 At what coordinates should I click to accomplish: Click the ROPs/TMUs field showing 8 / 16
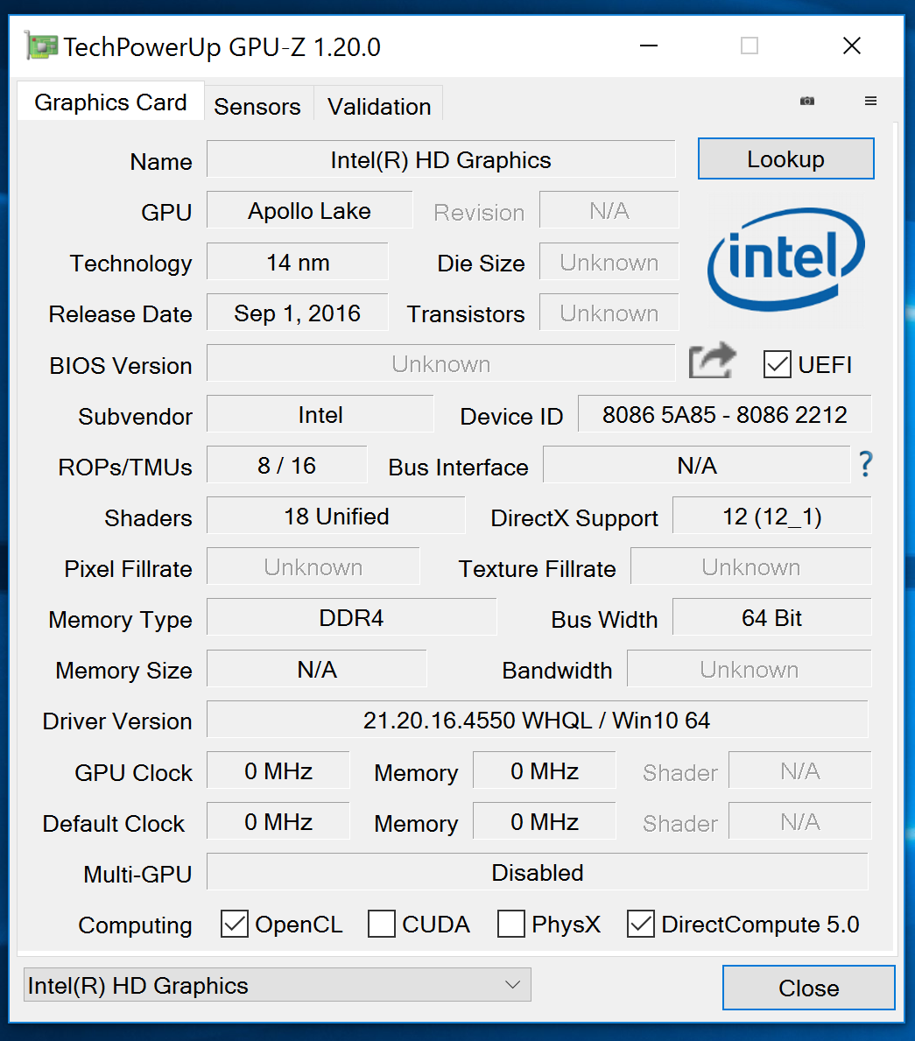(x=287, y=465)
